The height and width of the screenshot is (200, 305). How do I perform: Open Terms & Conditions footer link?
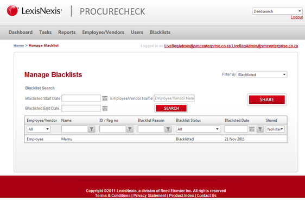pos(113,196)
